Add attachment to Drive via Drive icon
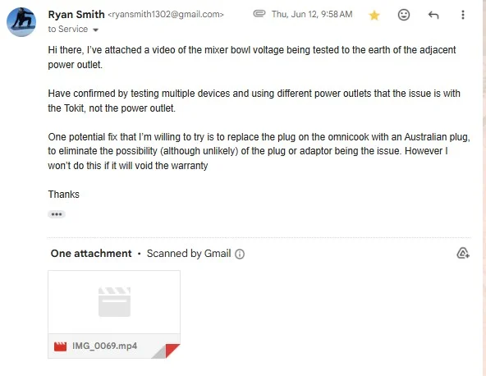The width and height of the screenshot is (486, 376). [463, 253]
